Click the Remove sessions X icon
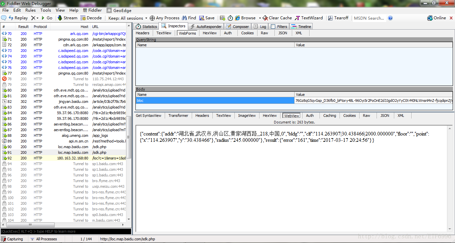 coord(33,18)
